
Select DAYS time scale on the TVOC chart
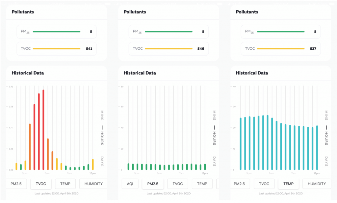coord(102,161)
